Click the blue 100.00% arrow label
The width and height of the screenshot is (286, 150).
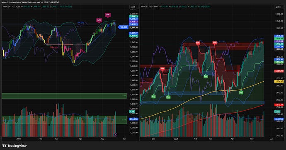123,27
